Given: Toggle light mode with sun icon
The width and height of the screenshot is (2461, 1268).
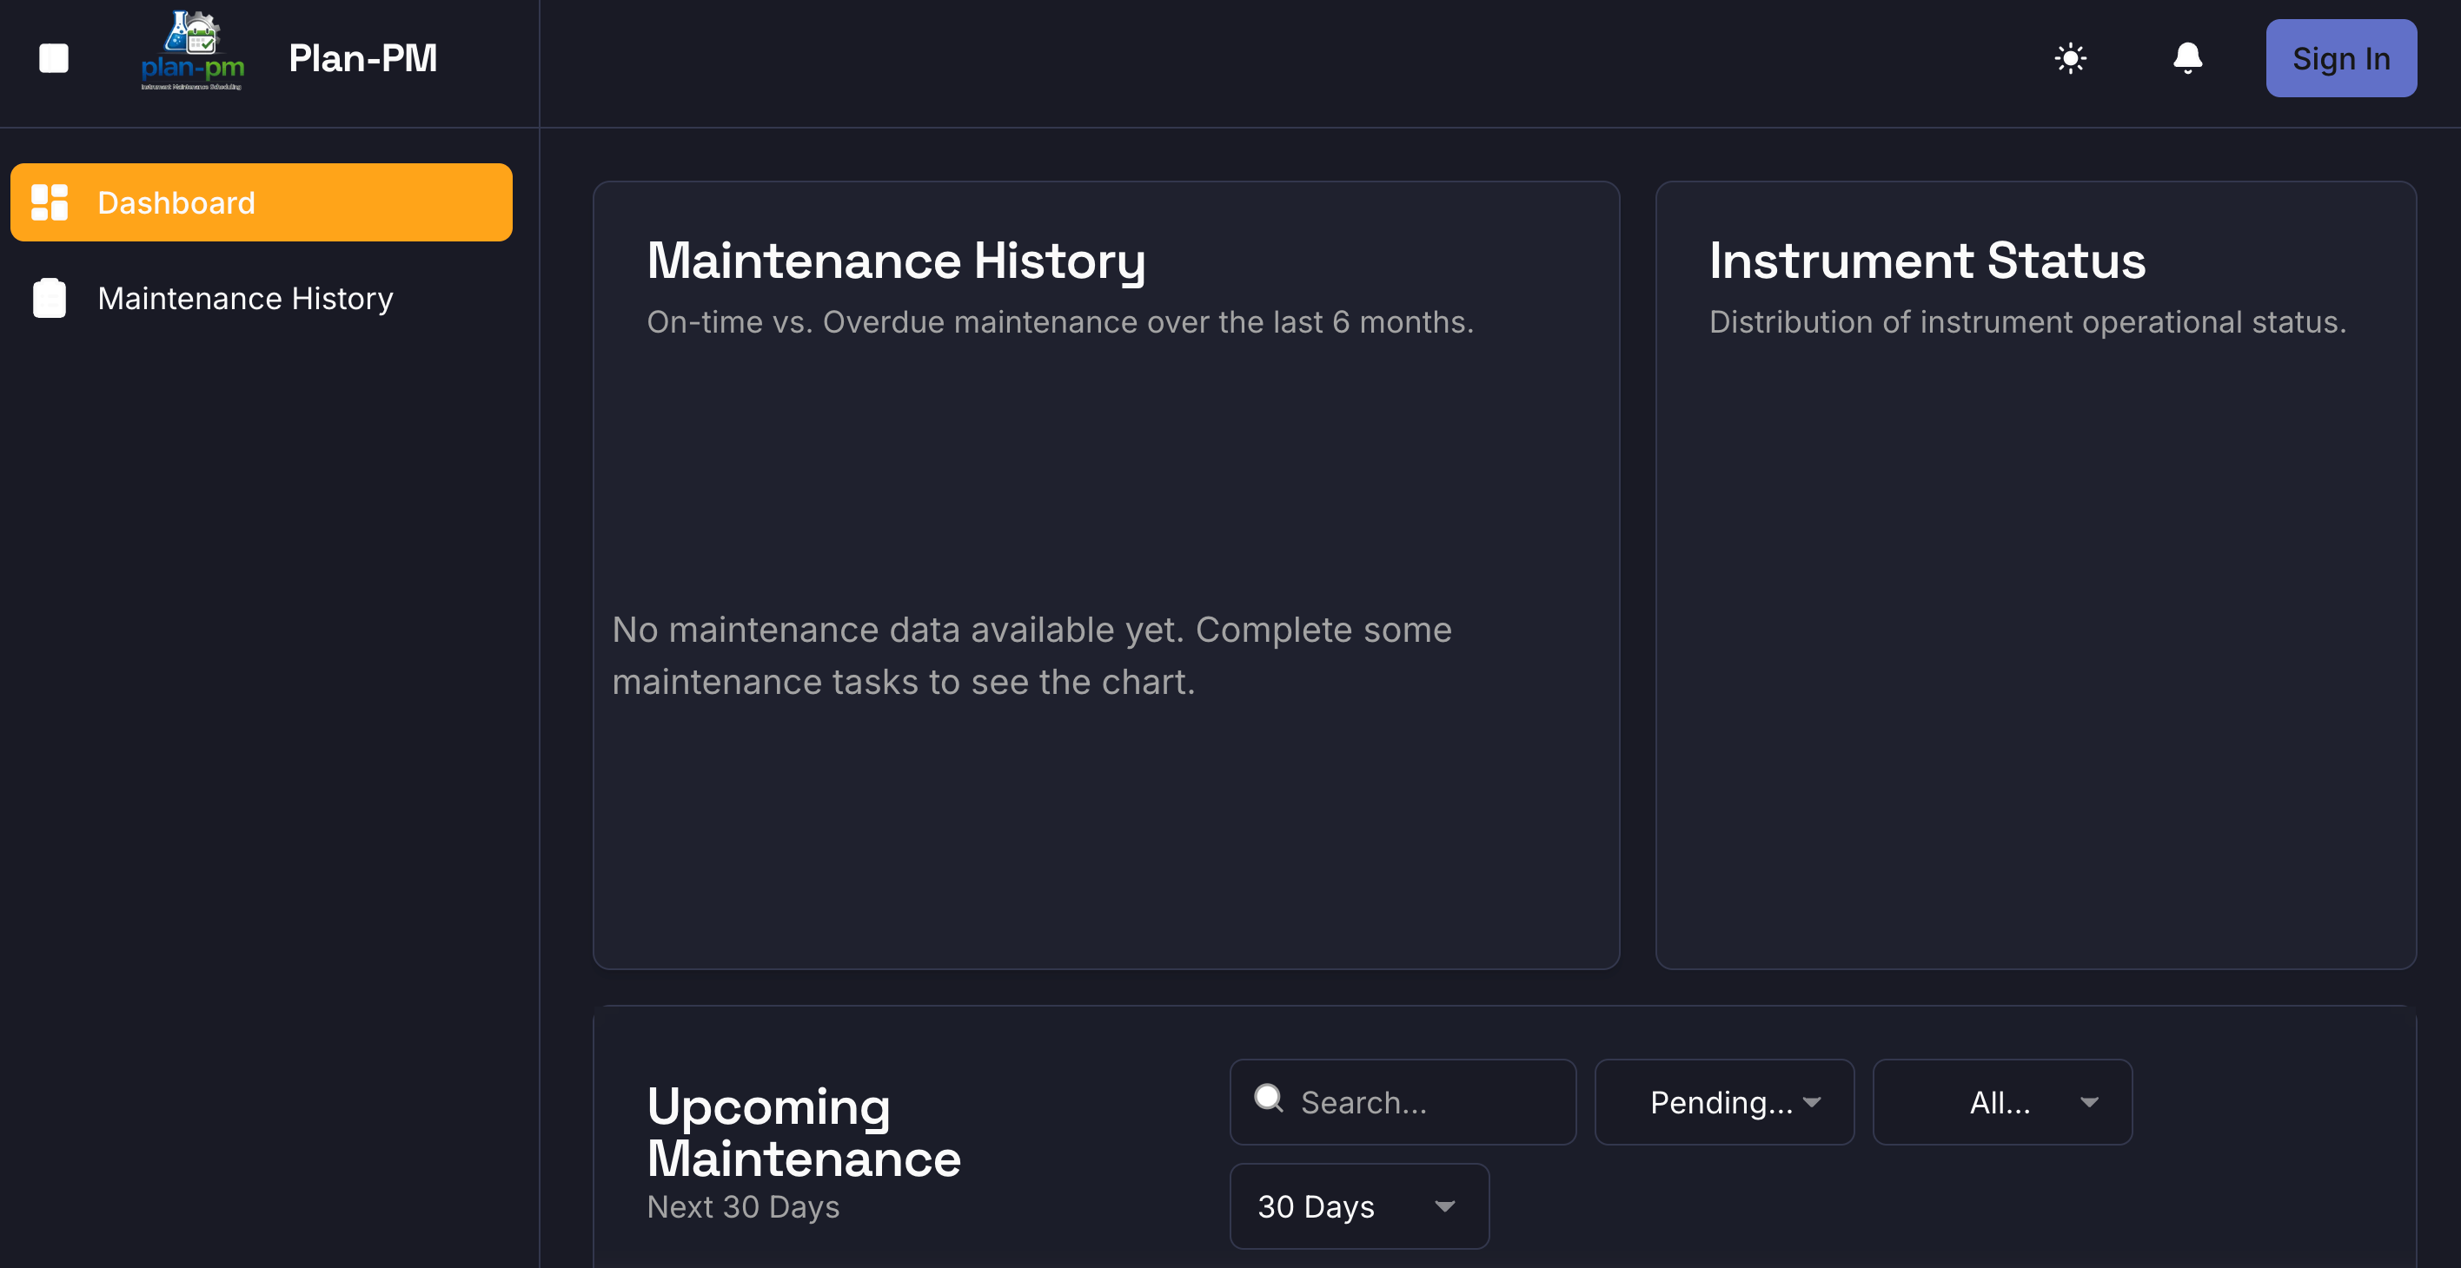Looking at the screenshot, I should pos(2070,58).
